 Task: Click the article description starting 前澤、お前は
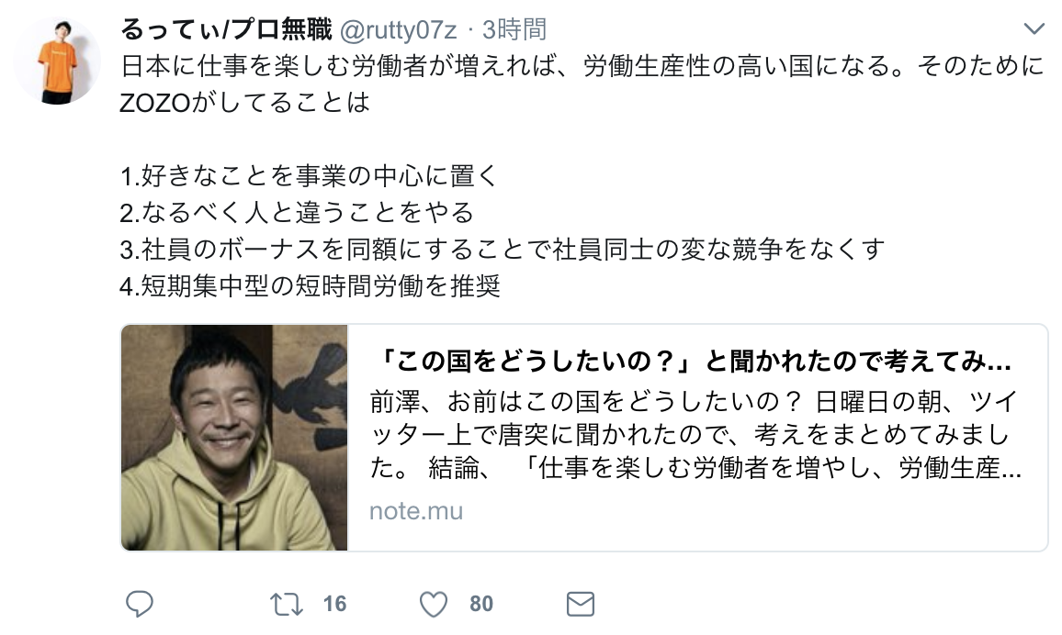695,435
